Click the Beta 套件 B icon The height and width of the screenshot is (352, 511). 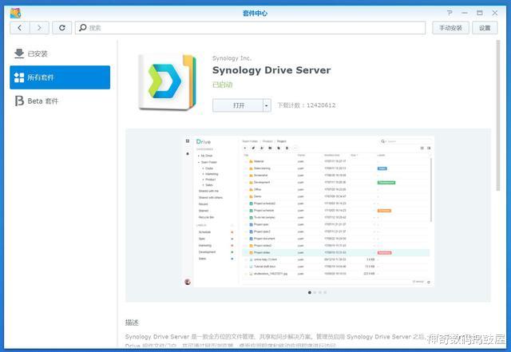[19, 101]
